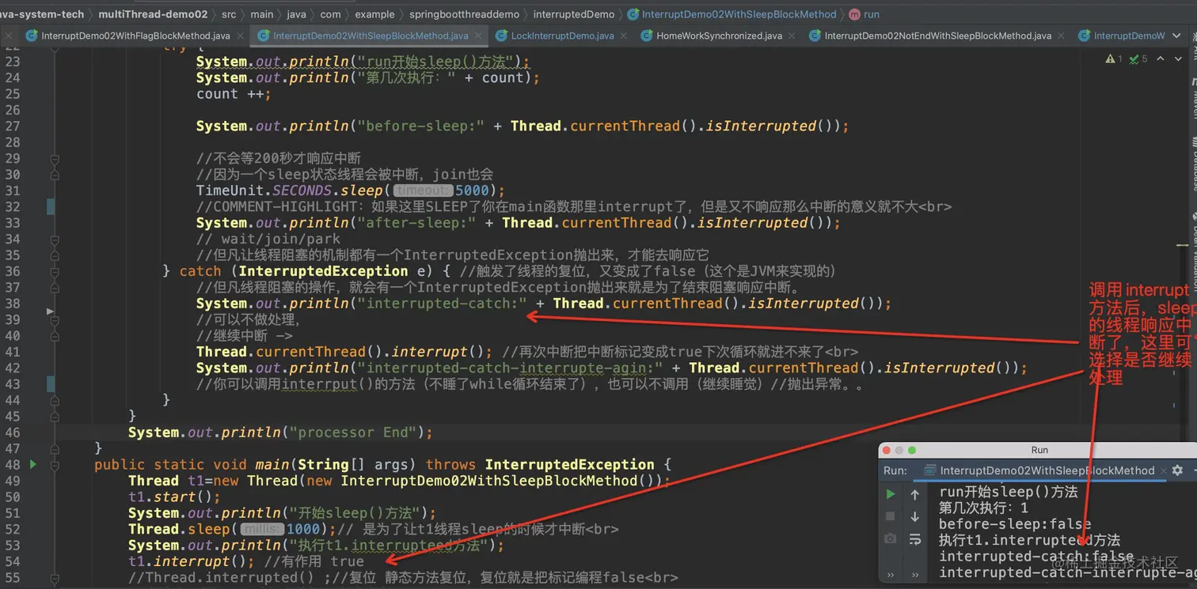Screen dimensions: 1197x589
Task: Click 'interrupted-catch:false' output in Run console
Action: coord(1036,556)
